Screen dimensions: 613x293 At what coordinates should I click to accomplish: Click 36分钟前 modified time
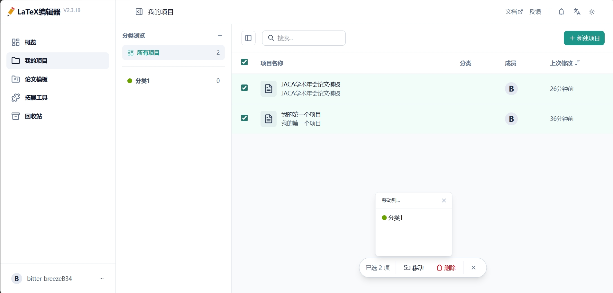pyautogui.click(x=562, y=119)
